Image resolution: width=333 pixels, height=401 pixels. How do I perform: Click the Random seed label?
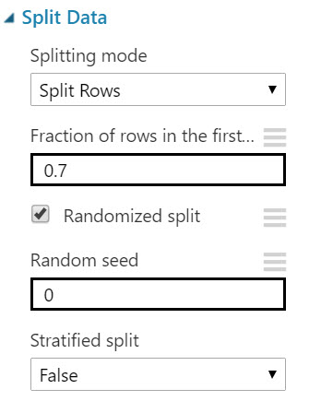point(85,261)
